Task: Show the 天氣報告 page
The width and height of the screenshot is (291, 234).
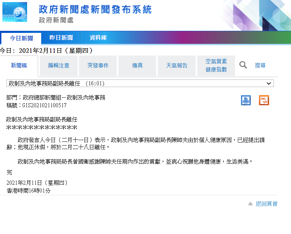Action: (177, 65)
